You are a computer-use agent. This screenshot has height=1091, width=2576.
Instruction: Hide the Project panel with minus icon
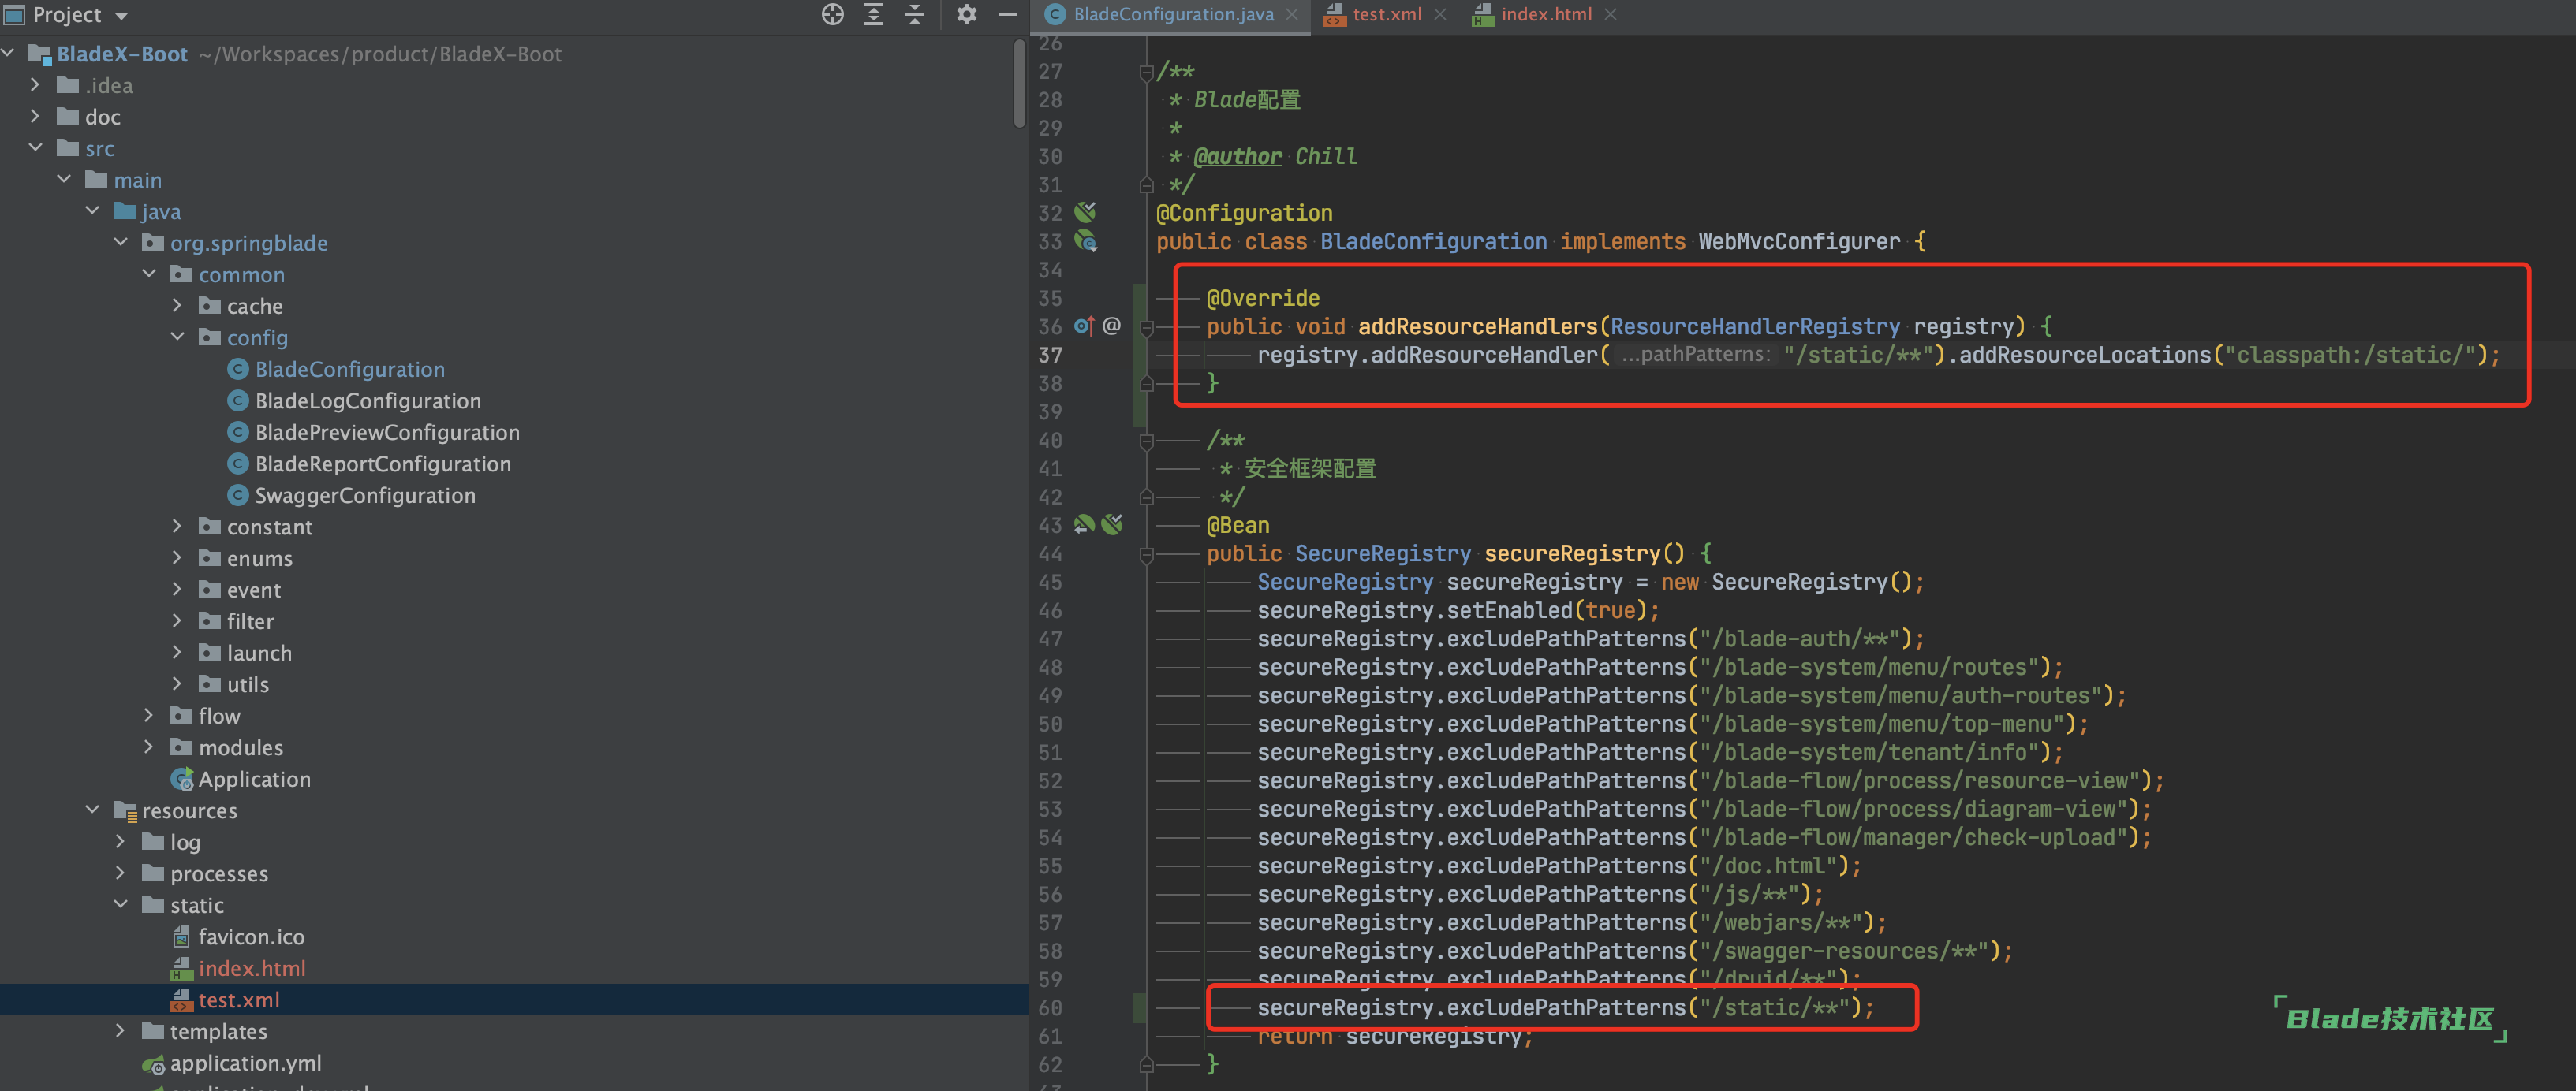1008,14
